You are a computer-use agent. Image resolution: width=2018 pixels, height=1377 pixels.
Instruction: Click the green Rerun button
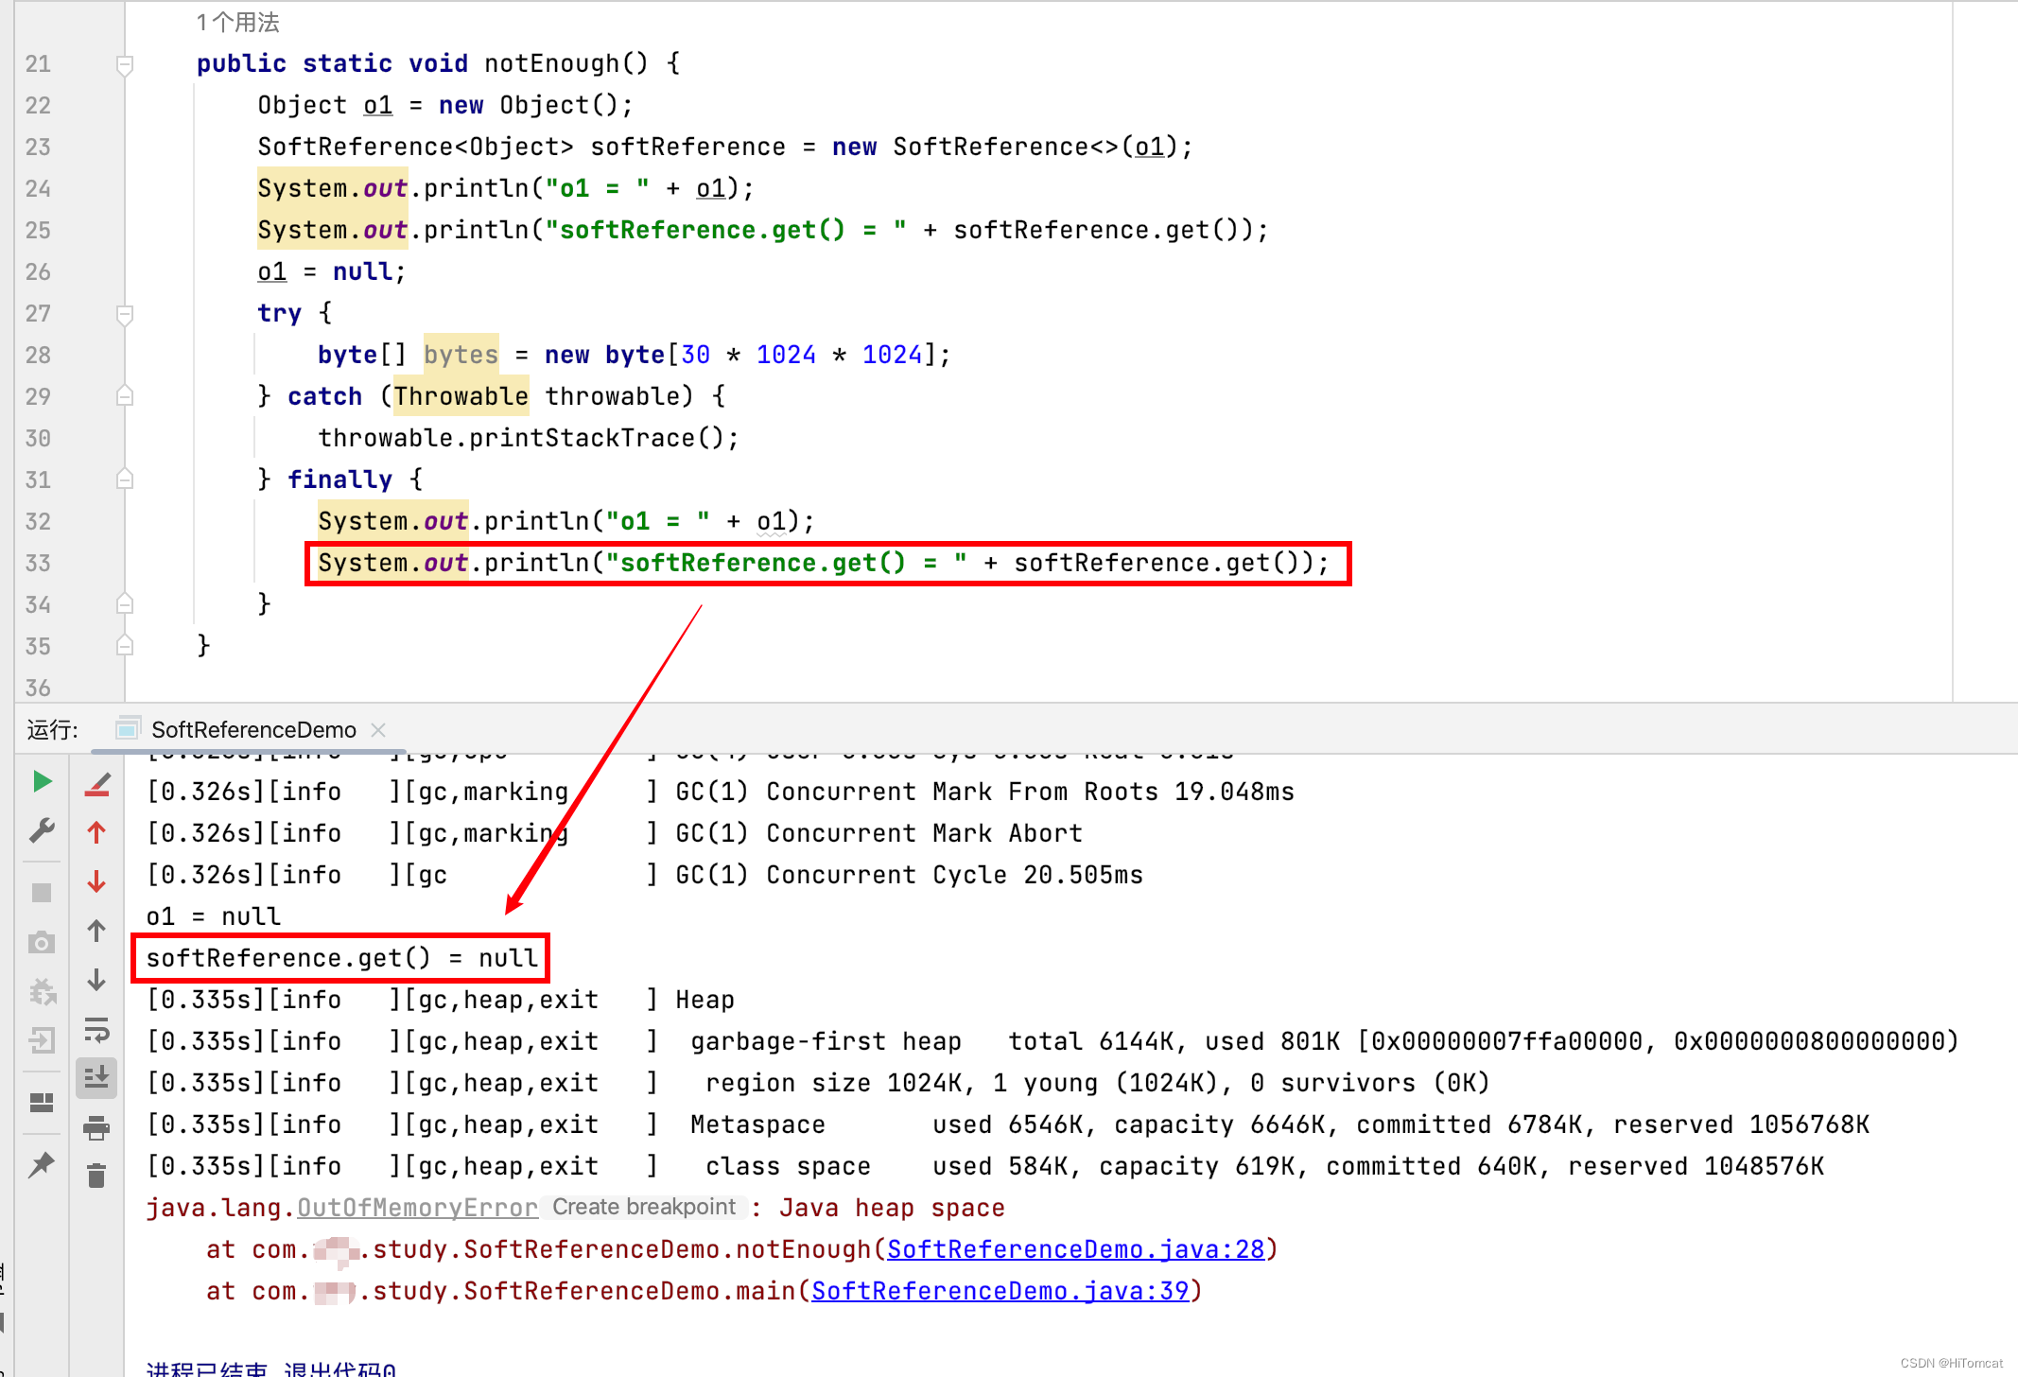(x=42, y=781)
